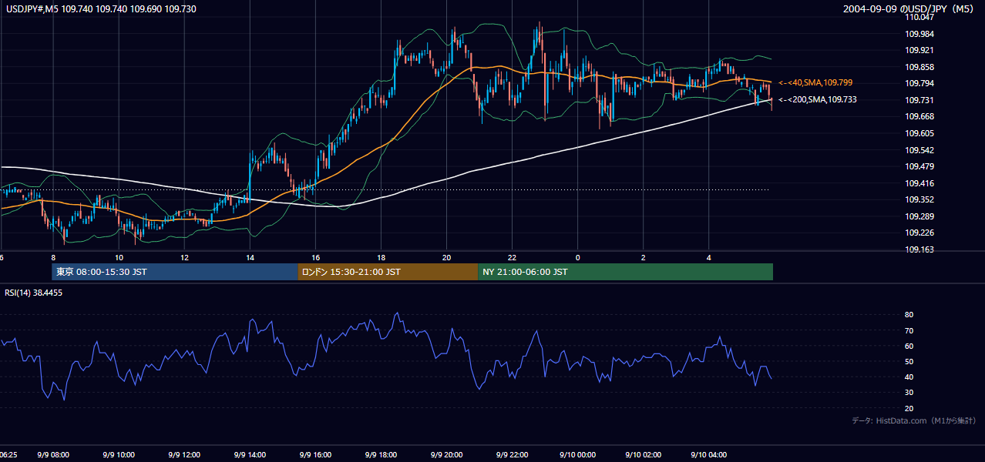Click hour label 18 on chart time axis
This screenshot has height=462, width=985.
tap(381, 257)
